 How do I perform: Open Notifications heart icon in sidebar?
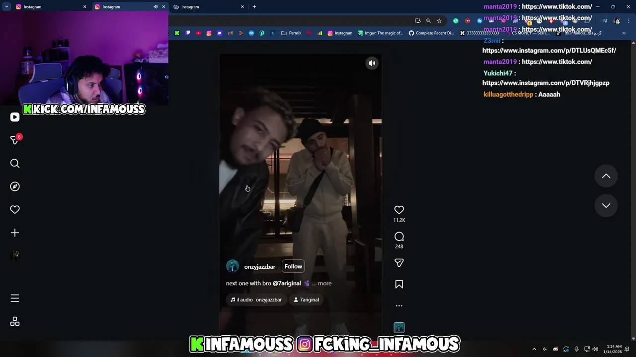point(15,210)
